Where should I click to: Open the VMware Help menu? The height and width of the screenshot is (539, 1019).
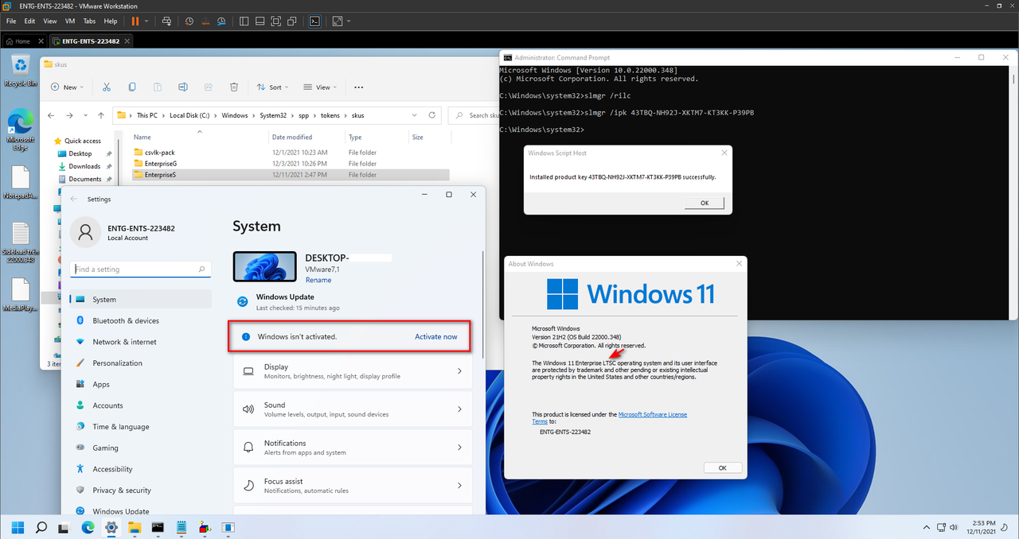pyautogui.click(x=111, y=21)
